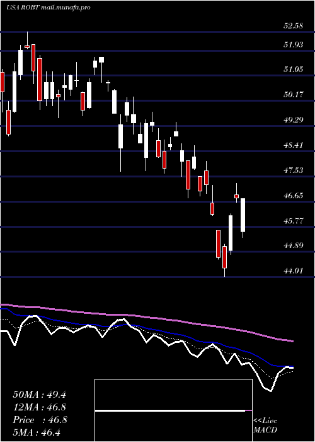Click the 47.53 price axis label
Image resolution: width=315 pixels, height=442 pixels.
(x=293, y=170)
